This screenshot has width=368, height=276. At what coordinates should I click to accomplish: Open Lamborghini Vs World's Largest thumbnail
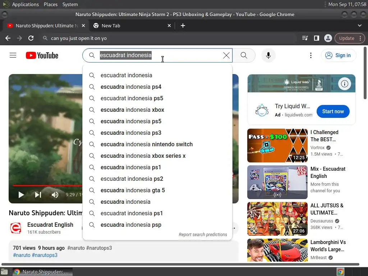[277, 250]
